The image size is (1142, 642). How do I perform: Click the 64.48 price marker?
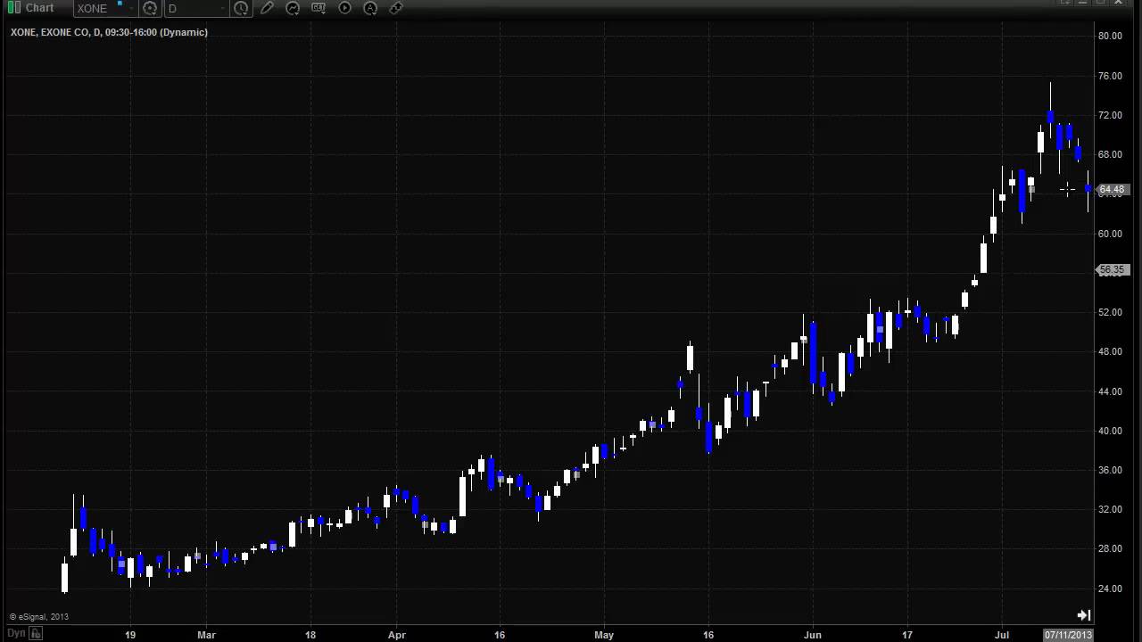1113,189
